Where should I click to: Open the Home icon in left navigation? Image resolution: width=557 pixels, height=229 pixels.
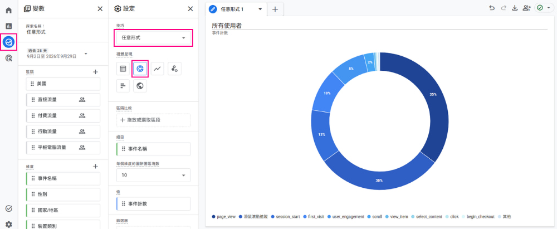(x=8, y=10)
